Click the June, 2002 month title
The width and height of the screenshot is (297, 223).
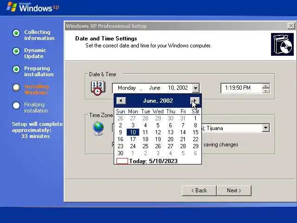click(158, 101)
